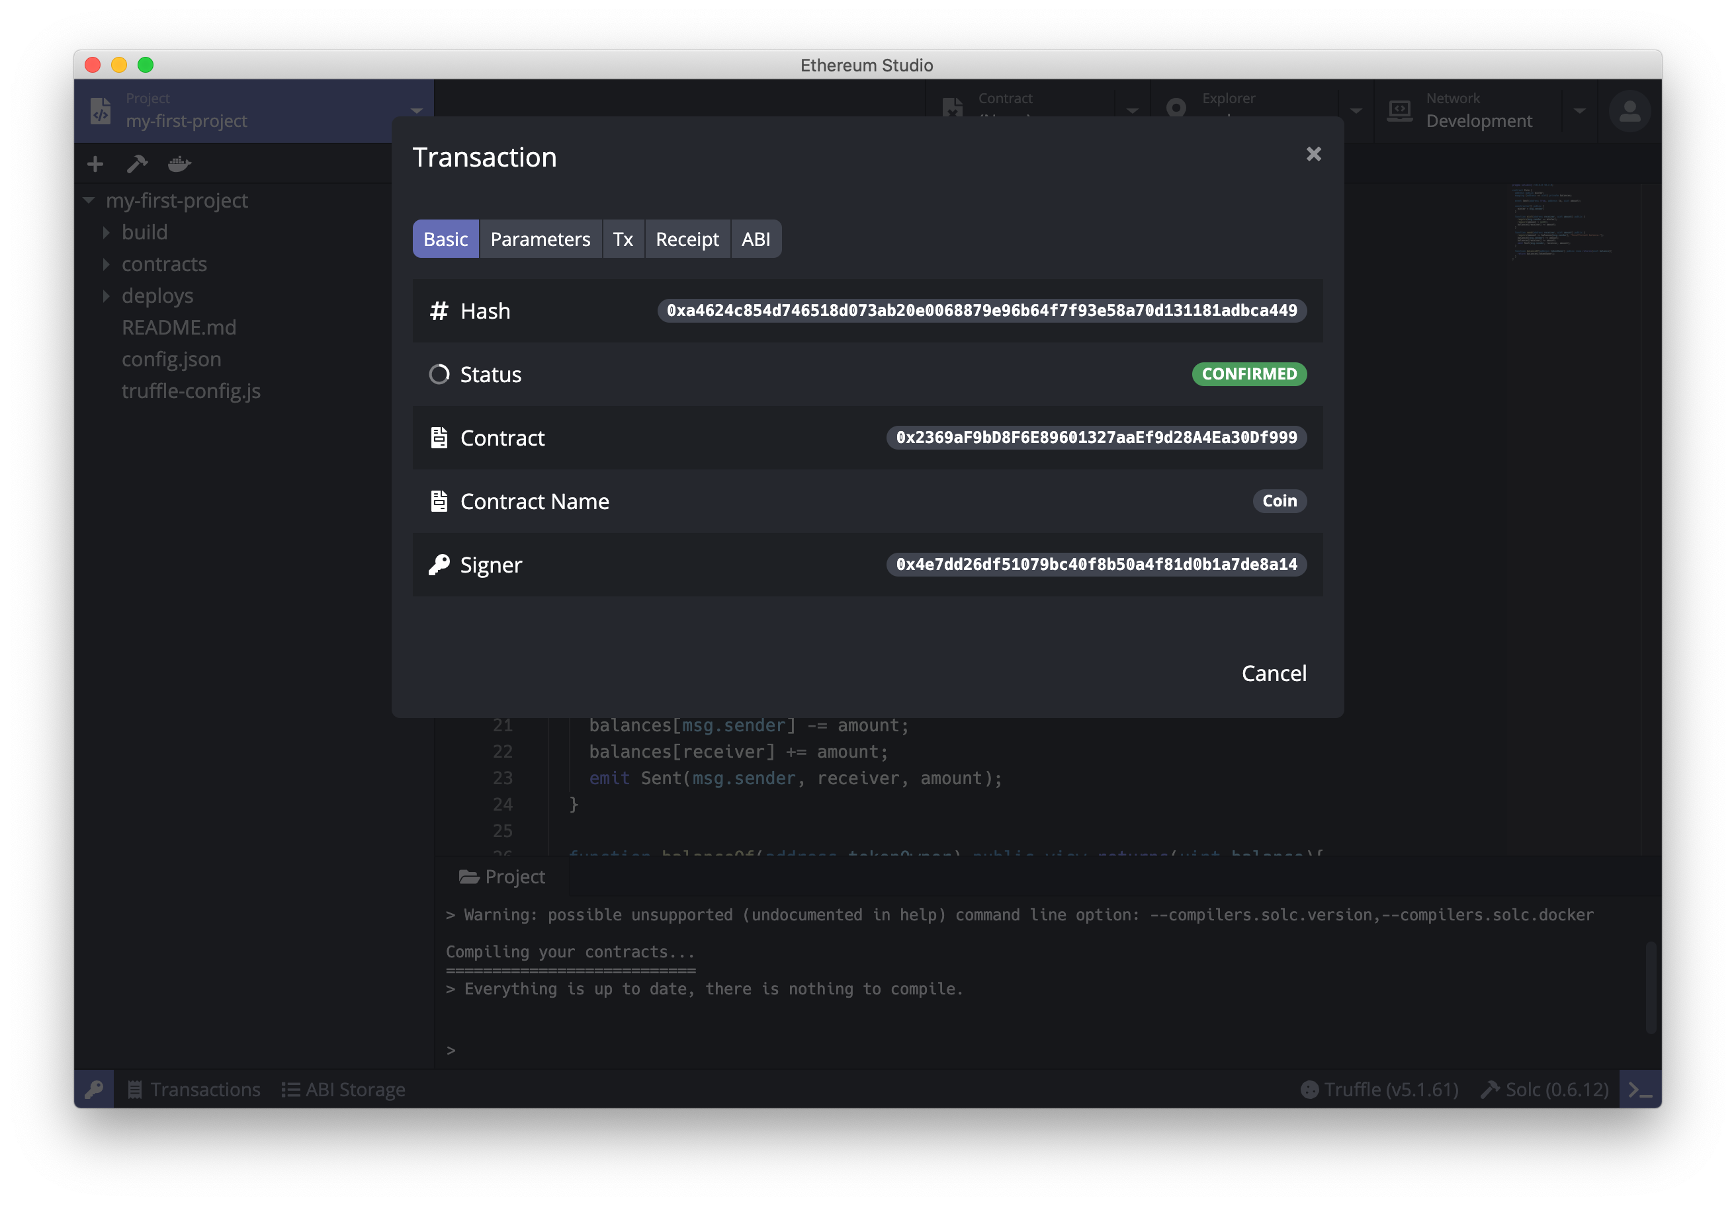
Task: Open the key manager icon in status bar
Action: 94,1089
